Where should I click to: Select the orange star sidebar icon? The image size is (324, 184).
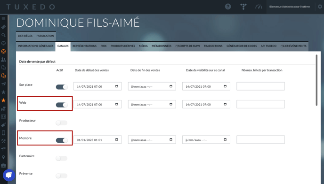[x=3, y=100]
